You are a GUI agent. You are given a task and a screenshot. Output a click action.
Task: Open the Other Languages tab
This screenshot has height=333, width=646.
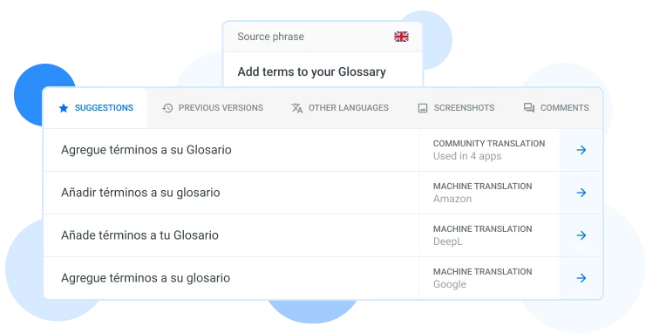340,108
